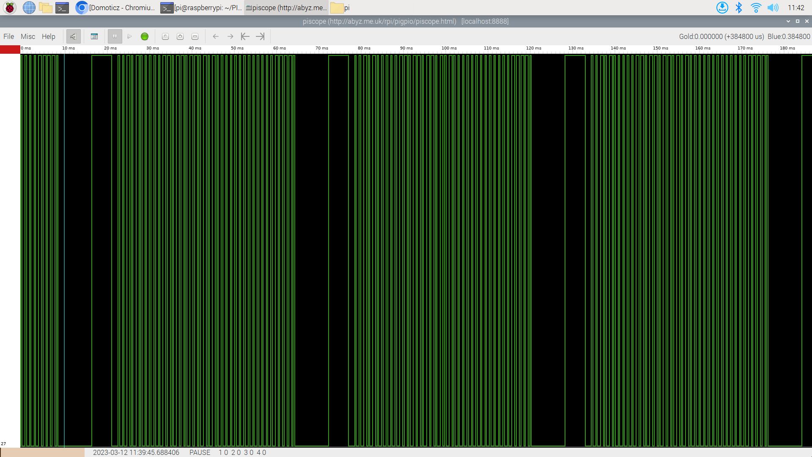Open the Help menu
This screenshot has height=457, width=812.
click(x=48, y=36)
